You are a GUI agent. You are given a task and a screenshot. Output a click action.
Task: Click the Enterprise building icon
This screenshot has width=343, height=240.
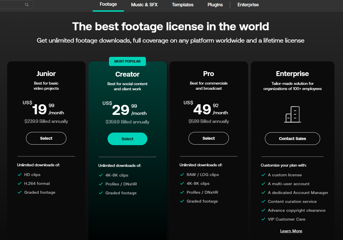pos(292,114)
